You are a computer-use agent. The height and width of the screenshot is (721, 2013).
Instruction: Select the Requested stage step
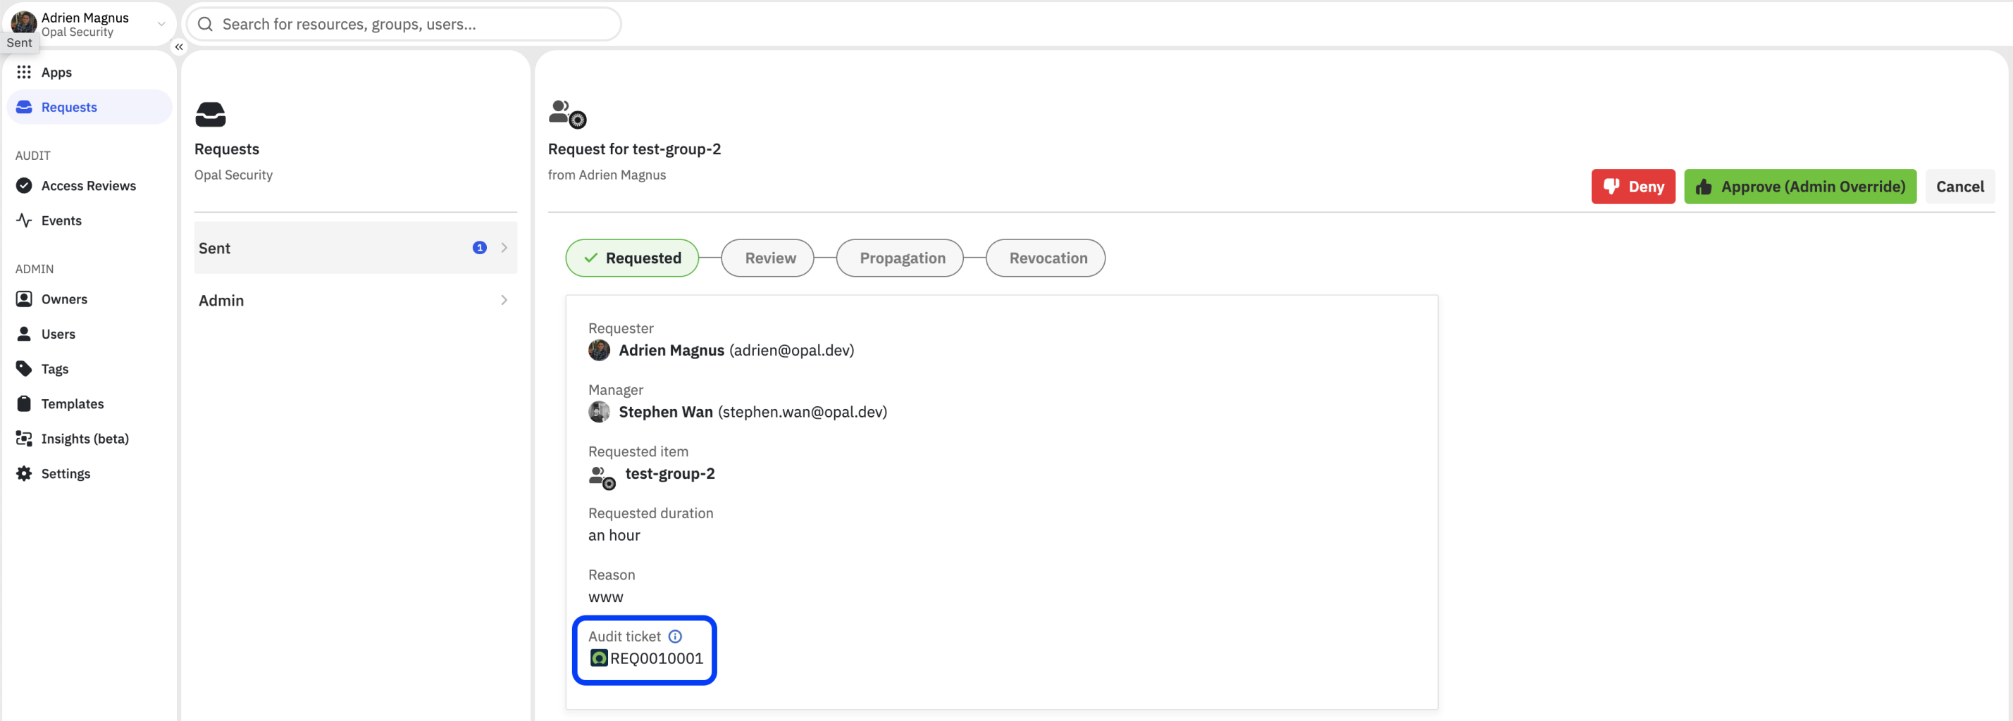[x=632, y=258]
